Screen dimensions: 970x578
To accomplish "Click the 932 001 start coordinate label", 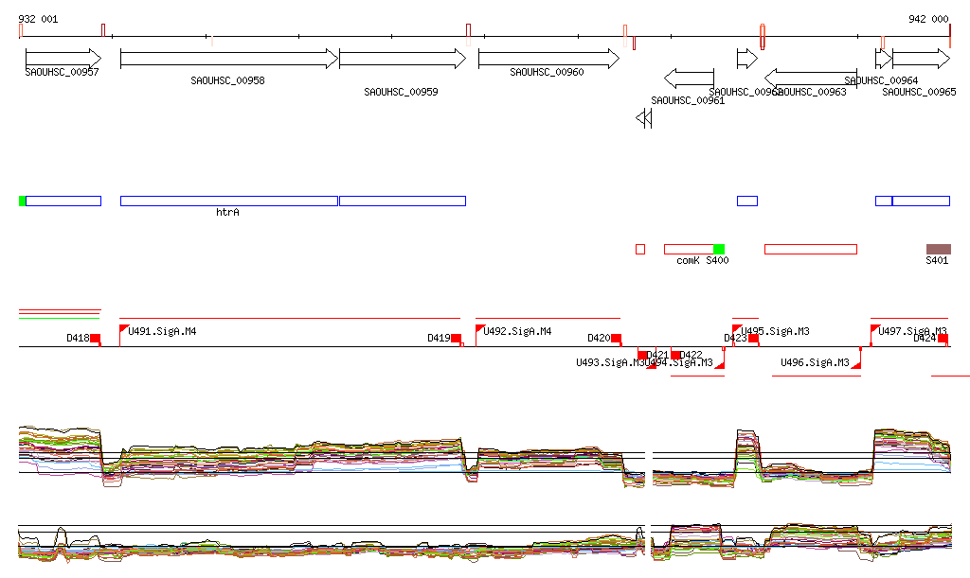I will [x=38, y=19].
